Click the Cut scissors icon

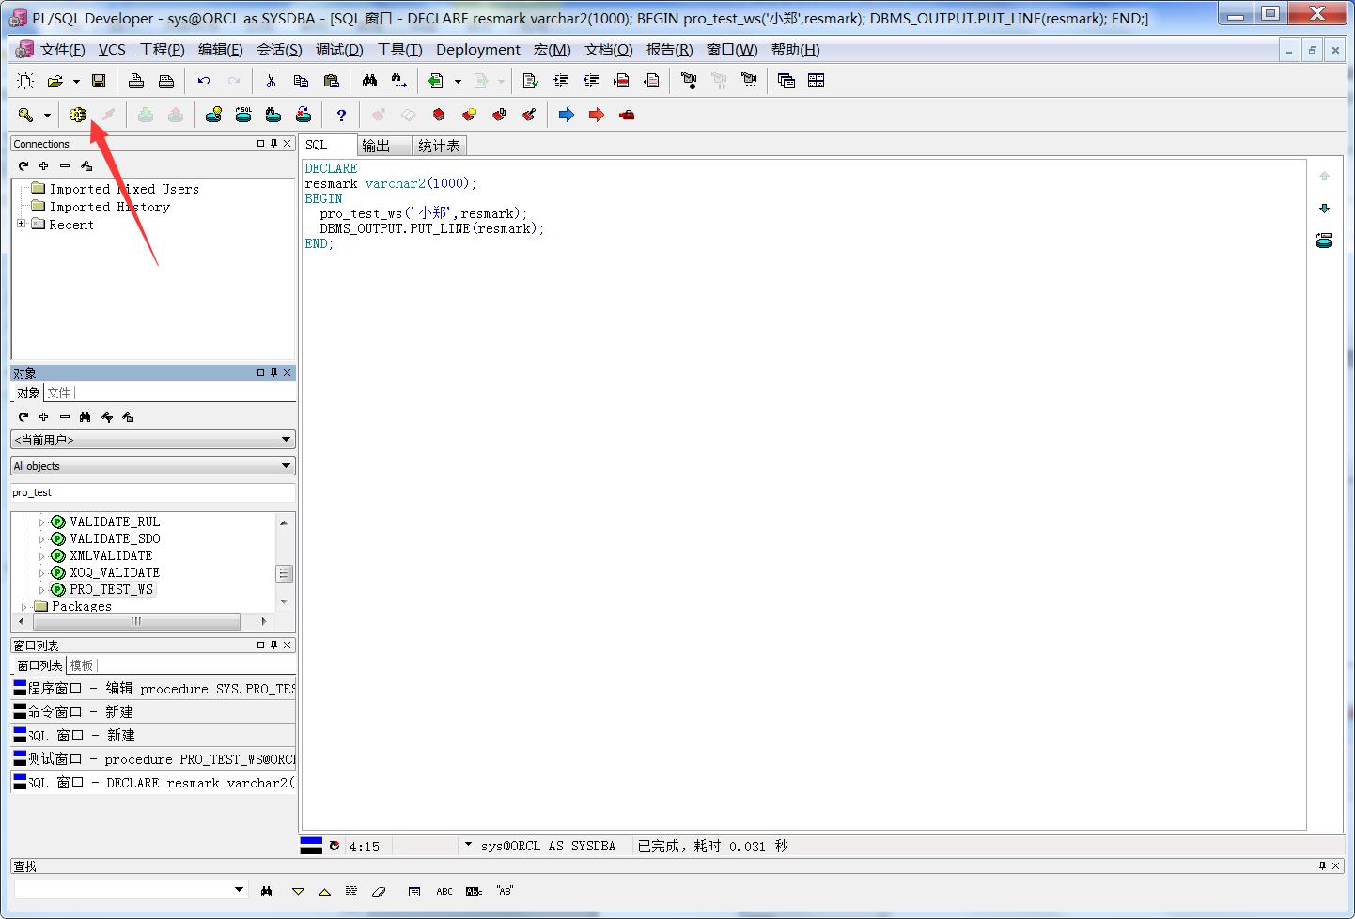pyautogui.click(x=271, y=81)
